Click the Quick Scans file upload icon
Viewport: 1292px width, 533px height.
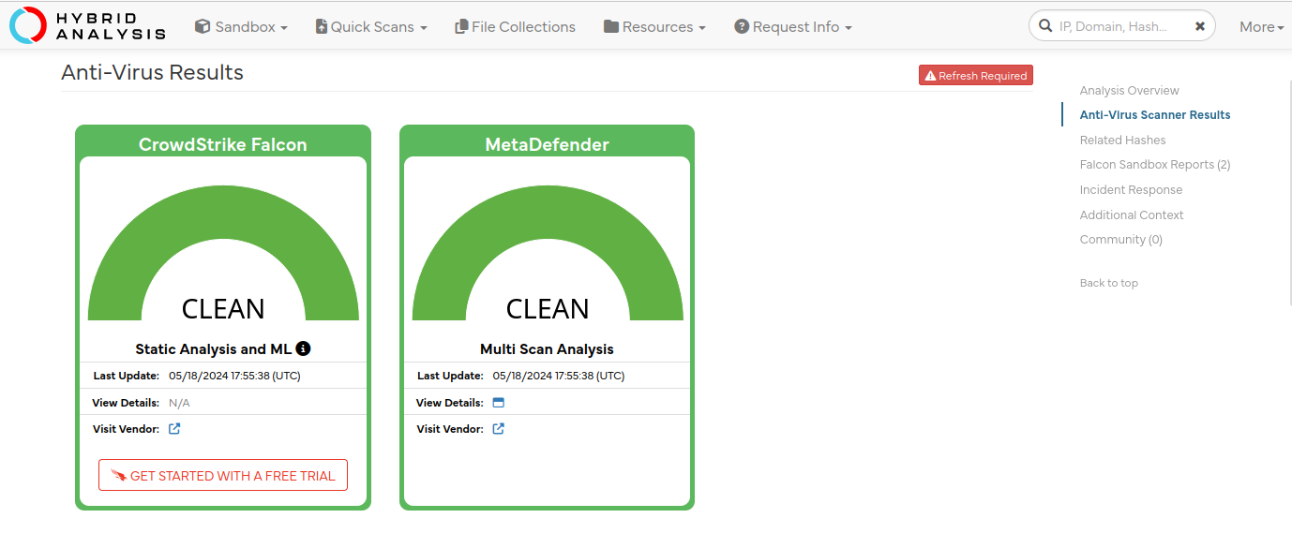coord(322,27)
